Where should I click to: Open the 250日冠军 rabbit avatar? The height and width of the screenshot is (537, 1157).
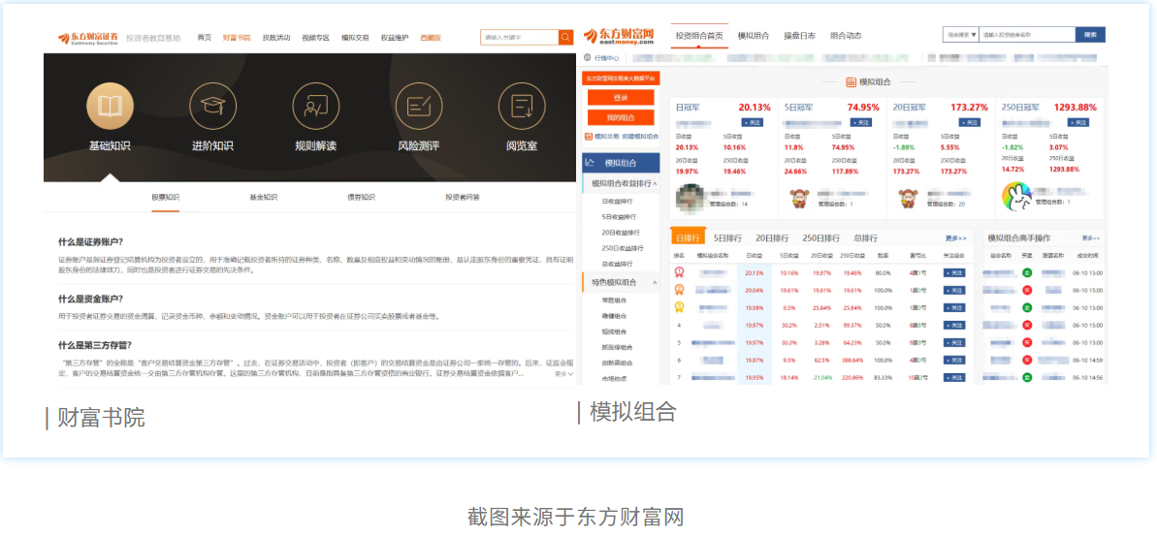coord(1016,196)
